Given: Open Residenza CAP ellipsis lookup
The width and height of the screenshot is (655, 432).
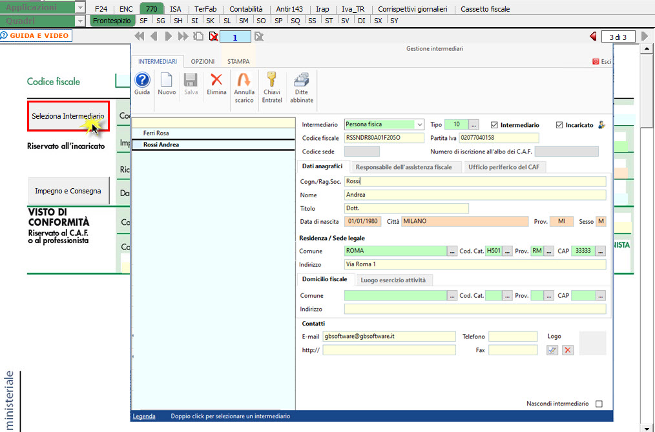Looking at the screenshot, I should coord(600,251).
